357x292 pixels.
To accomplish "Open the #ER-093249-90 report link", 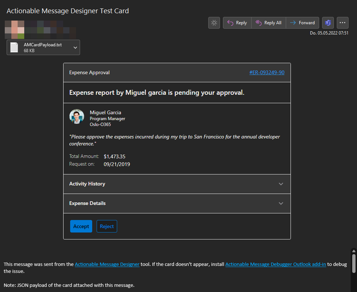I will [267, 72].
